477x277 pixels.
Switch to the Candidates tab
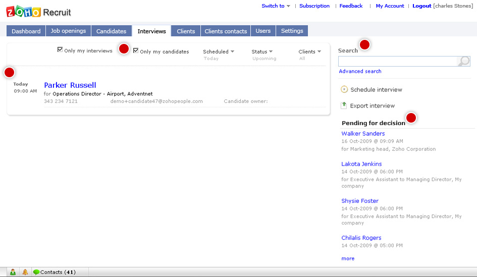point(112,31)
